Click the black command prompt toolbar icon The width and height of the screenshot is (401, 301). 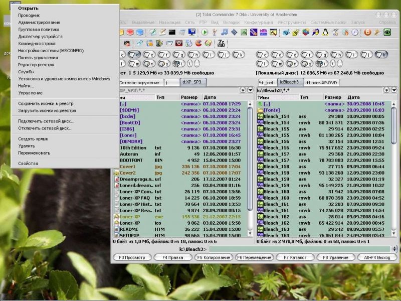coord(172,32)
